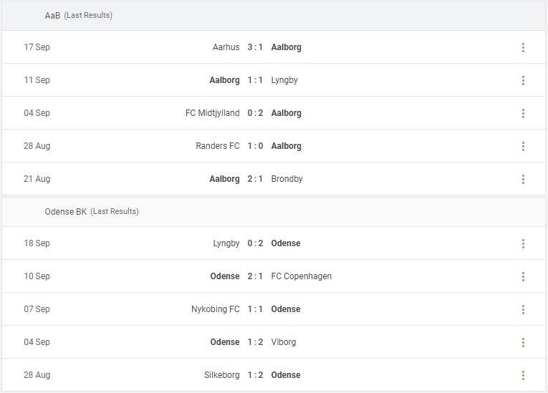Click the 0:2 score on 04 Sep AaB match

[255, 113]
